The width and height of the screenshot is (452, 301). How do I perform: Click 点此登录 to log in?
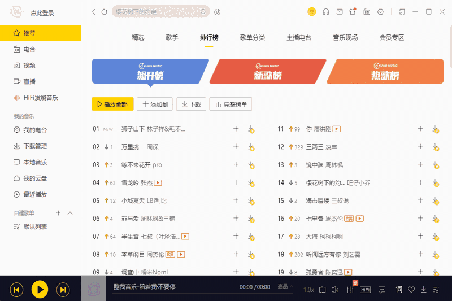(42, 13)
